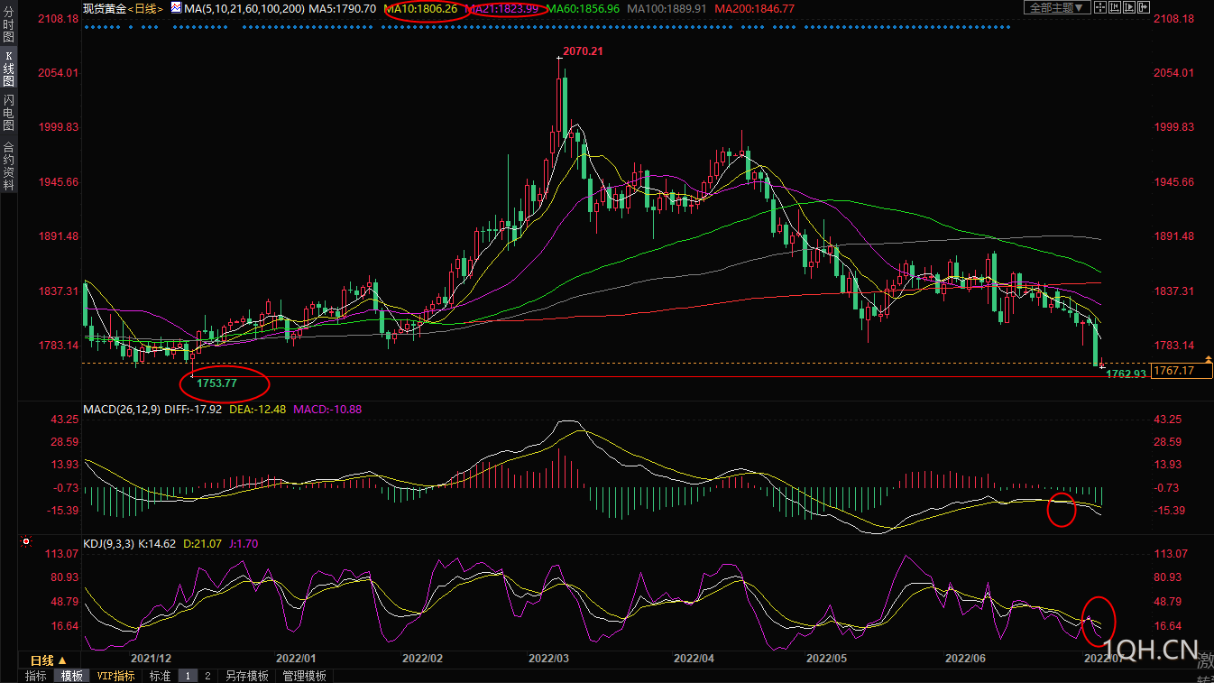Switch to 闪电图 sidebar tab

[8, 112]
